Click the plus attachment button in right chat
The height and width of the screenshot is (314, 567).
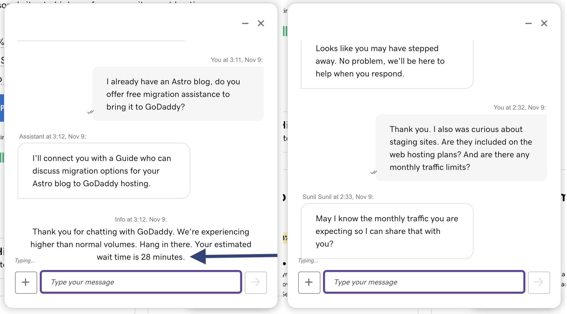309,282
